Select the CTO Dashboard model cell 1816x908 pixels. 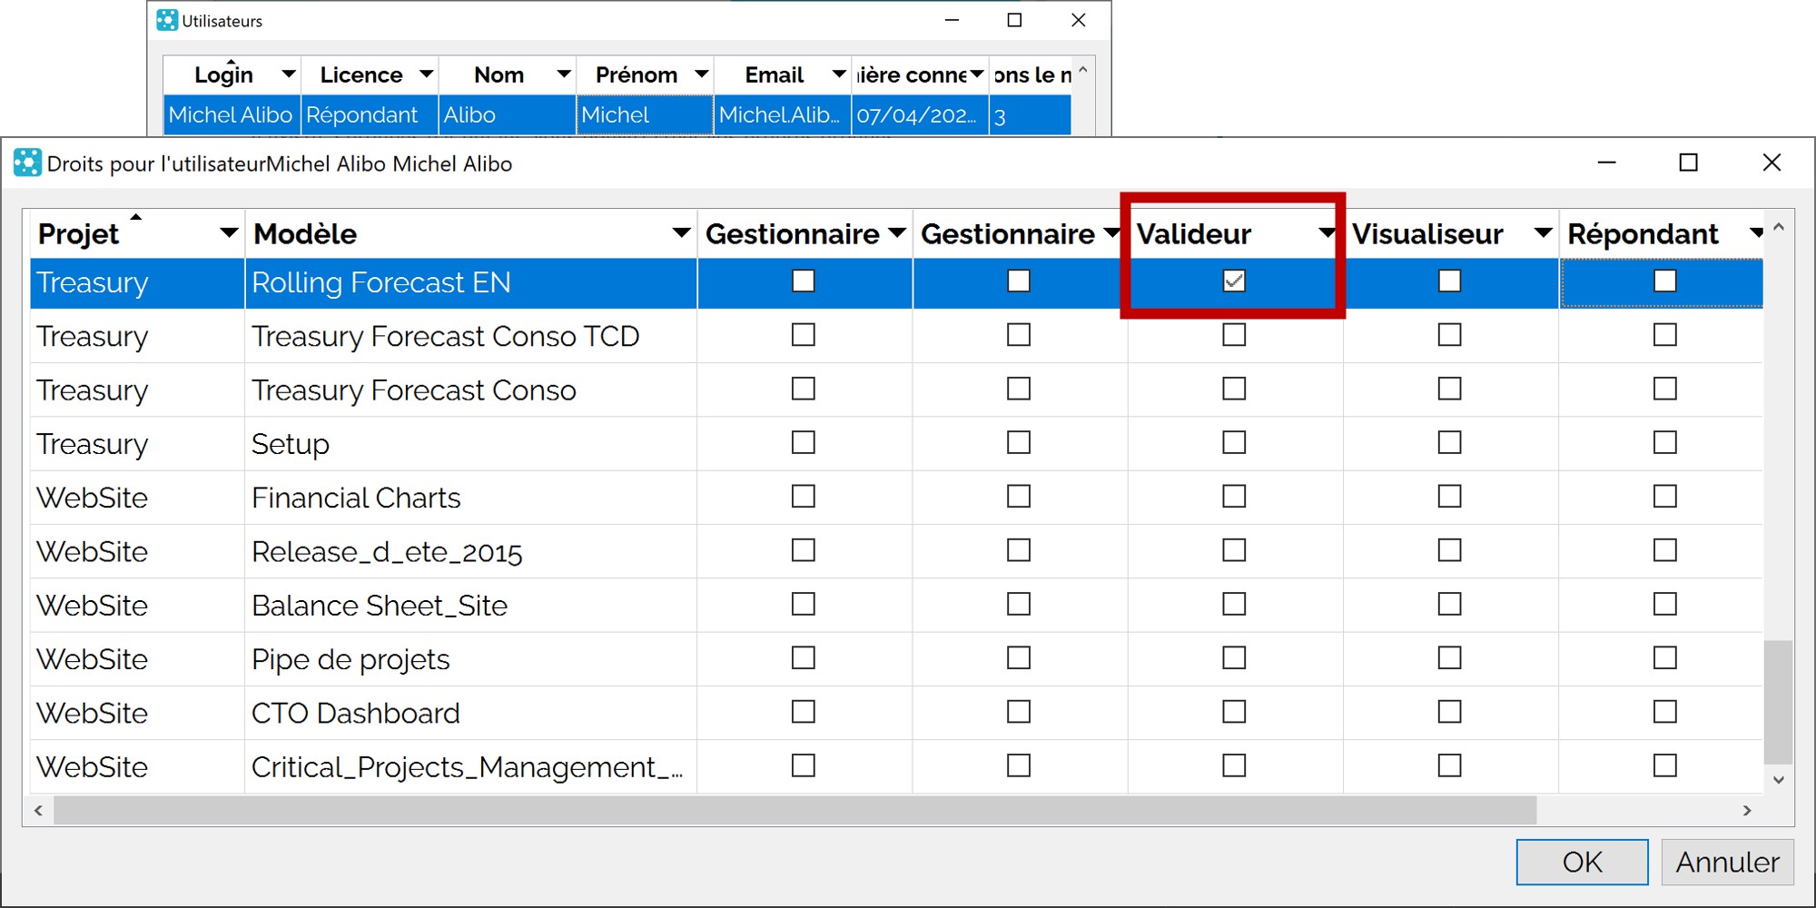470,713
